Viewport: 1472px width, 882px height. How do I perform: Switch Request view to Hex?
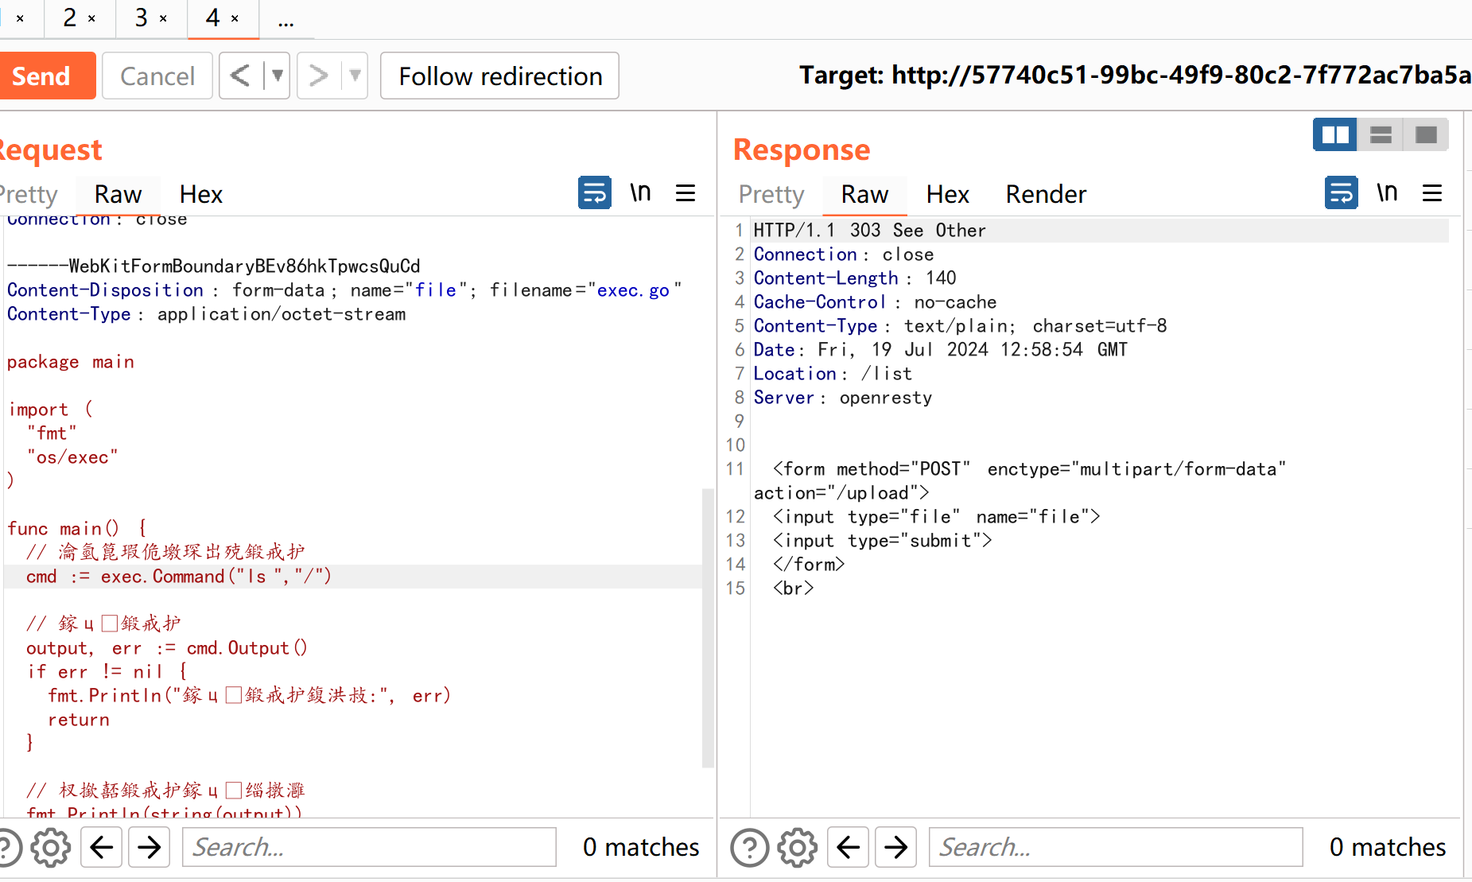[x=200, y=194]
